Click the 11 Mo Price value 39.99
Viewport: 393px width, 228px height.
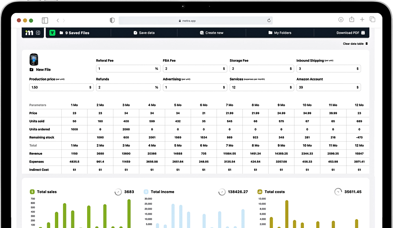333,113
